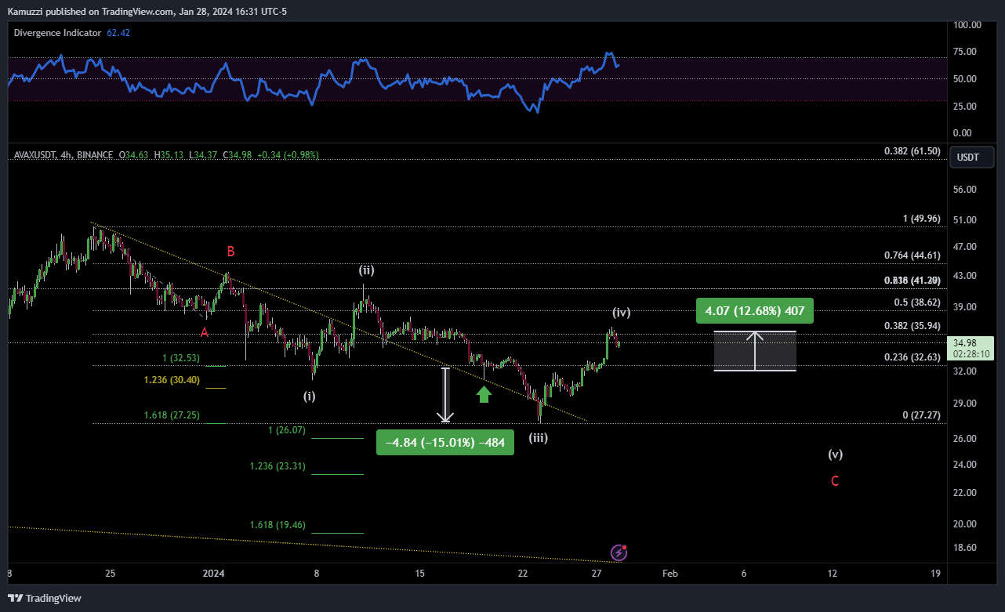Click date 15 on the time axis
This screenshot has height=612, width=1005.
(x=420, y=574)
